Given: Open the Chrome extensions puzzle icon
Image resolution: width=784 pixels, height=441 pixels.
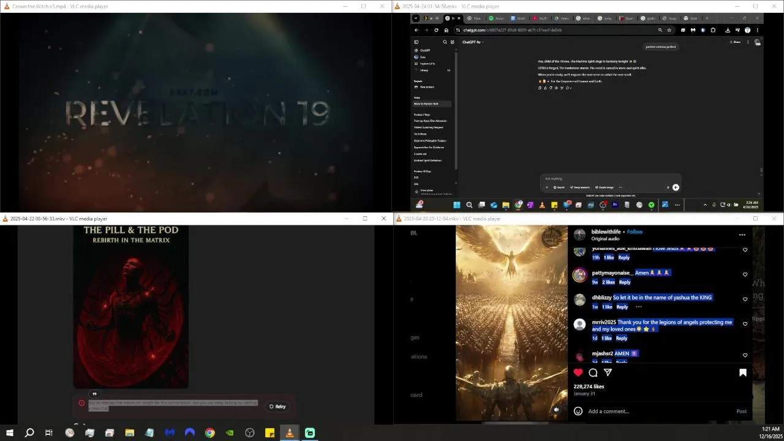Looking at the screenshot, I should coord(713,30).
